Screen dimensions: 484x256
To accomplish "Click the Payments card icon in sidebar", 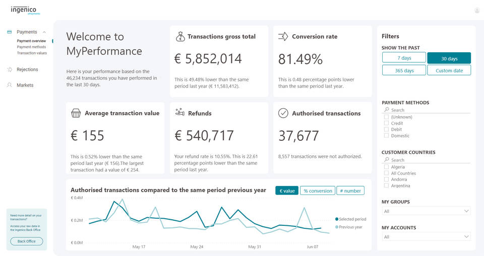I will click(x=9, y=32).
